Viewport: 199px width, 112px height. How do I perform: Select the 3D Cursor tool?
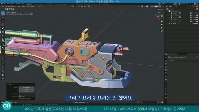point(3,17)
